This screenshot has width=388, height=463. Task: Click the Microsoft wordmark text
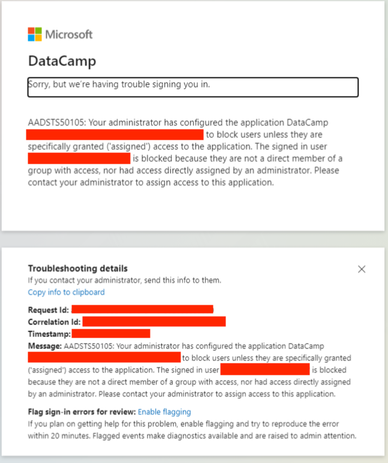(x=69, y=34)
